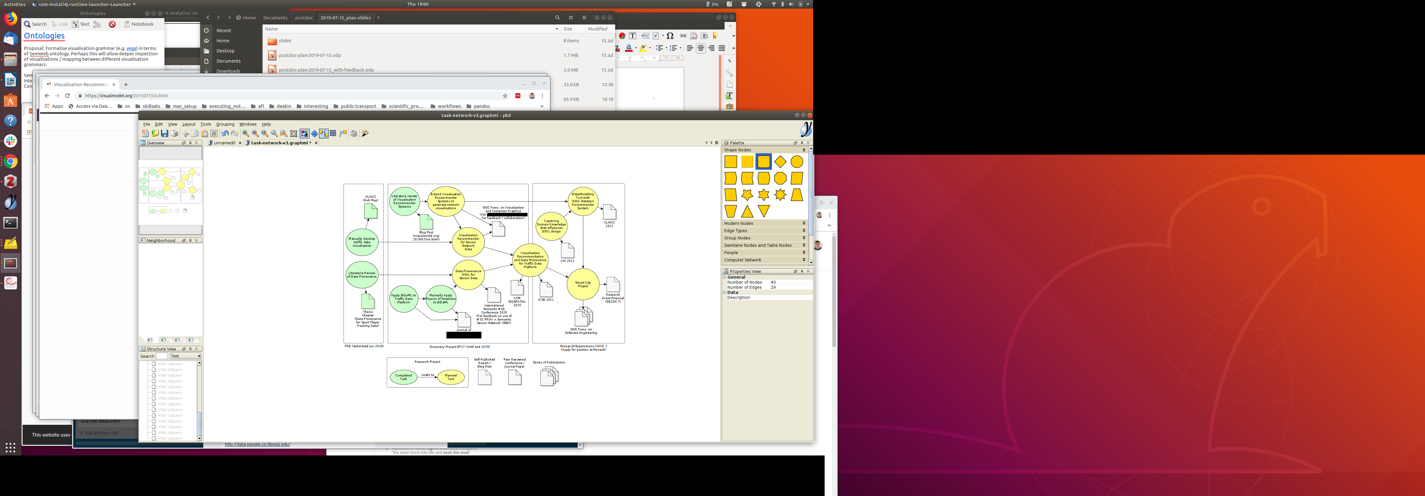Click the Zoom In magnifier icon
The width and height of the screenshot is (1425, 496).
pos(246,133)
